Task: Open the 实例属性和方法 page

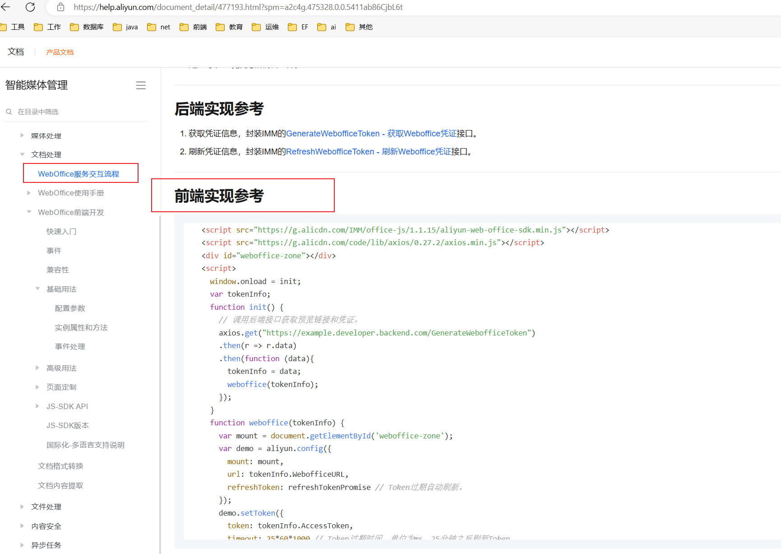Action: pos(81,327)
